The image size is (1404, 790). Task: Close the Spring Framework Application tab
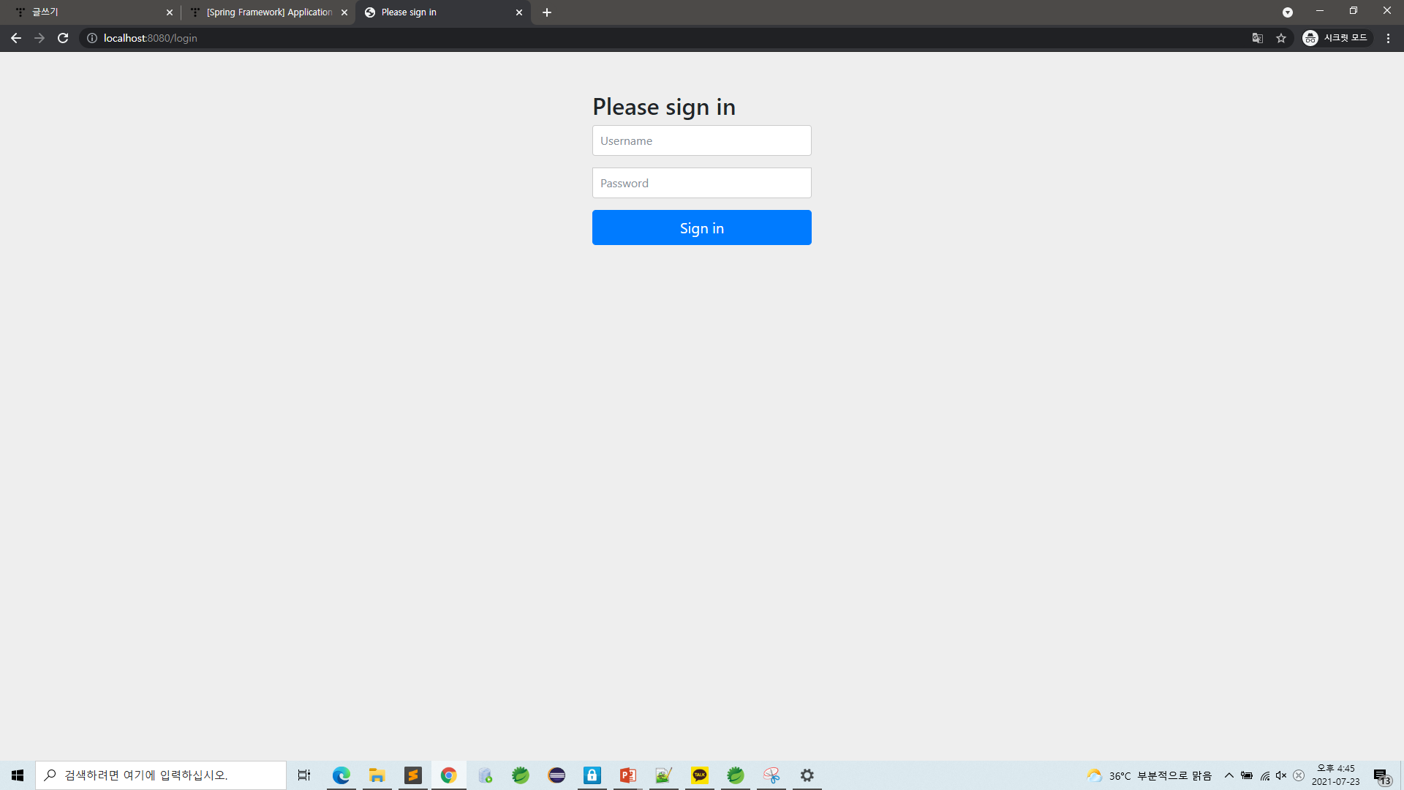click(x=344, y=12)
